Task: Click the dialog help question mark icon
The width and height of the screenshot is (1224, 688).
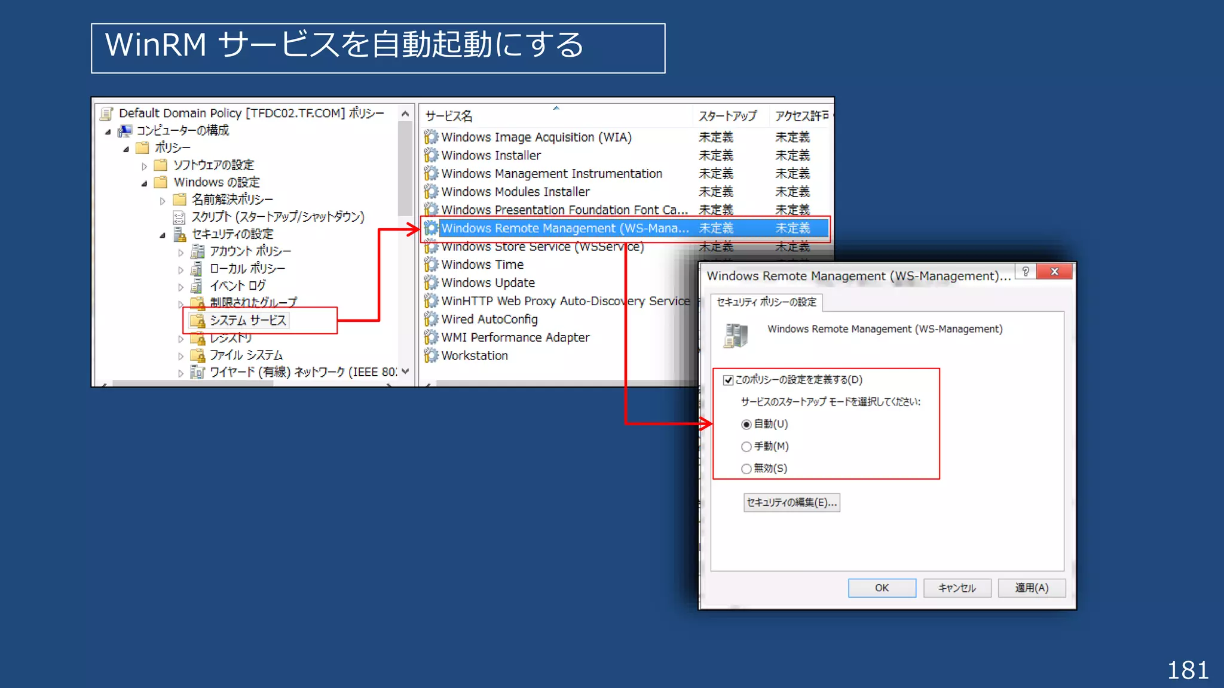Action: 1026,272
